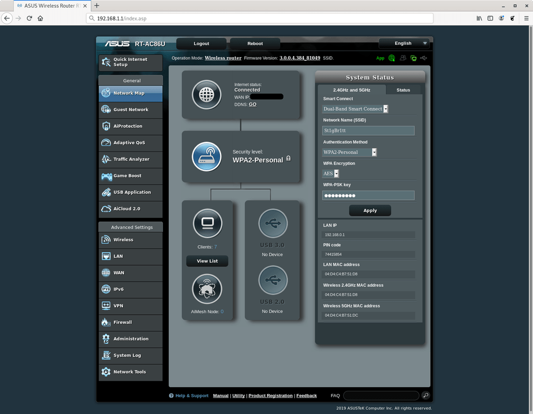Click the Clients monitor icon
533x414 pixels.
coord(207,223)
